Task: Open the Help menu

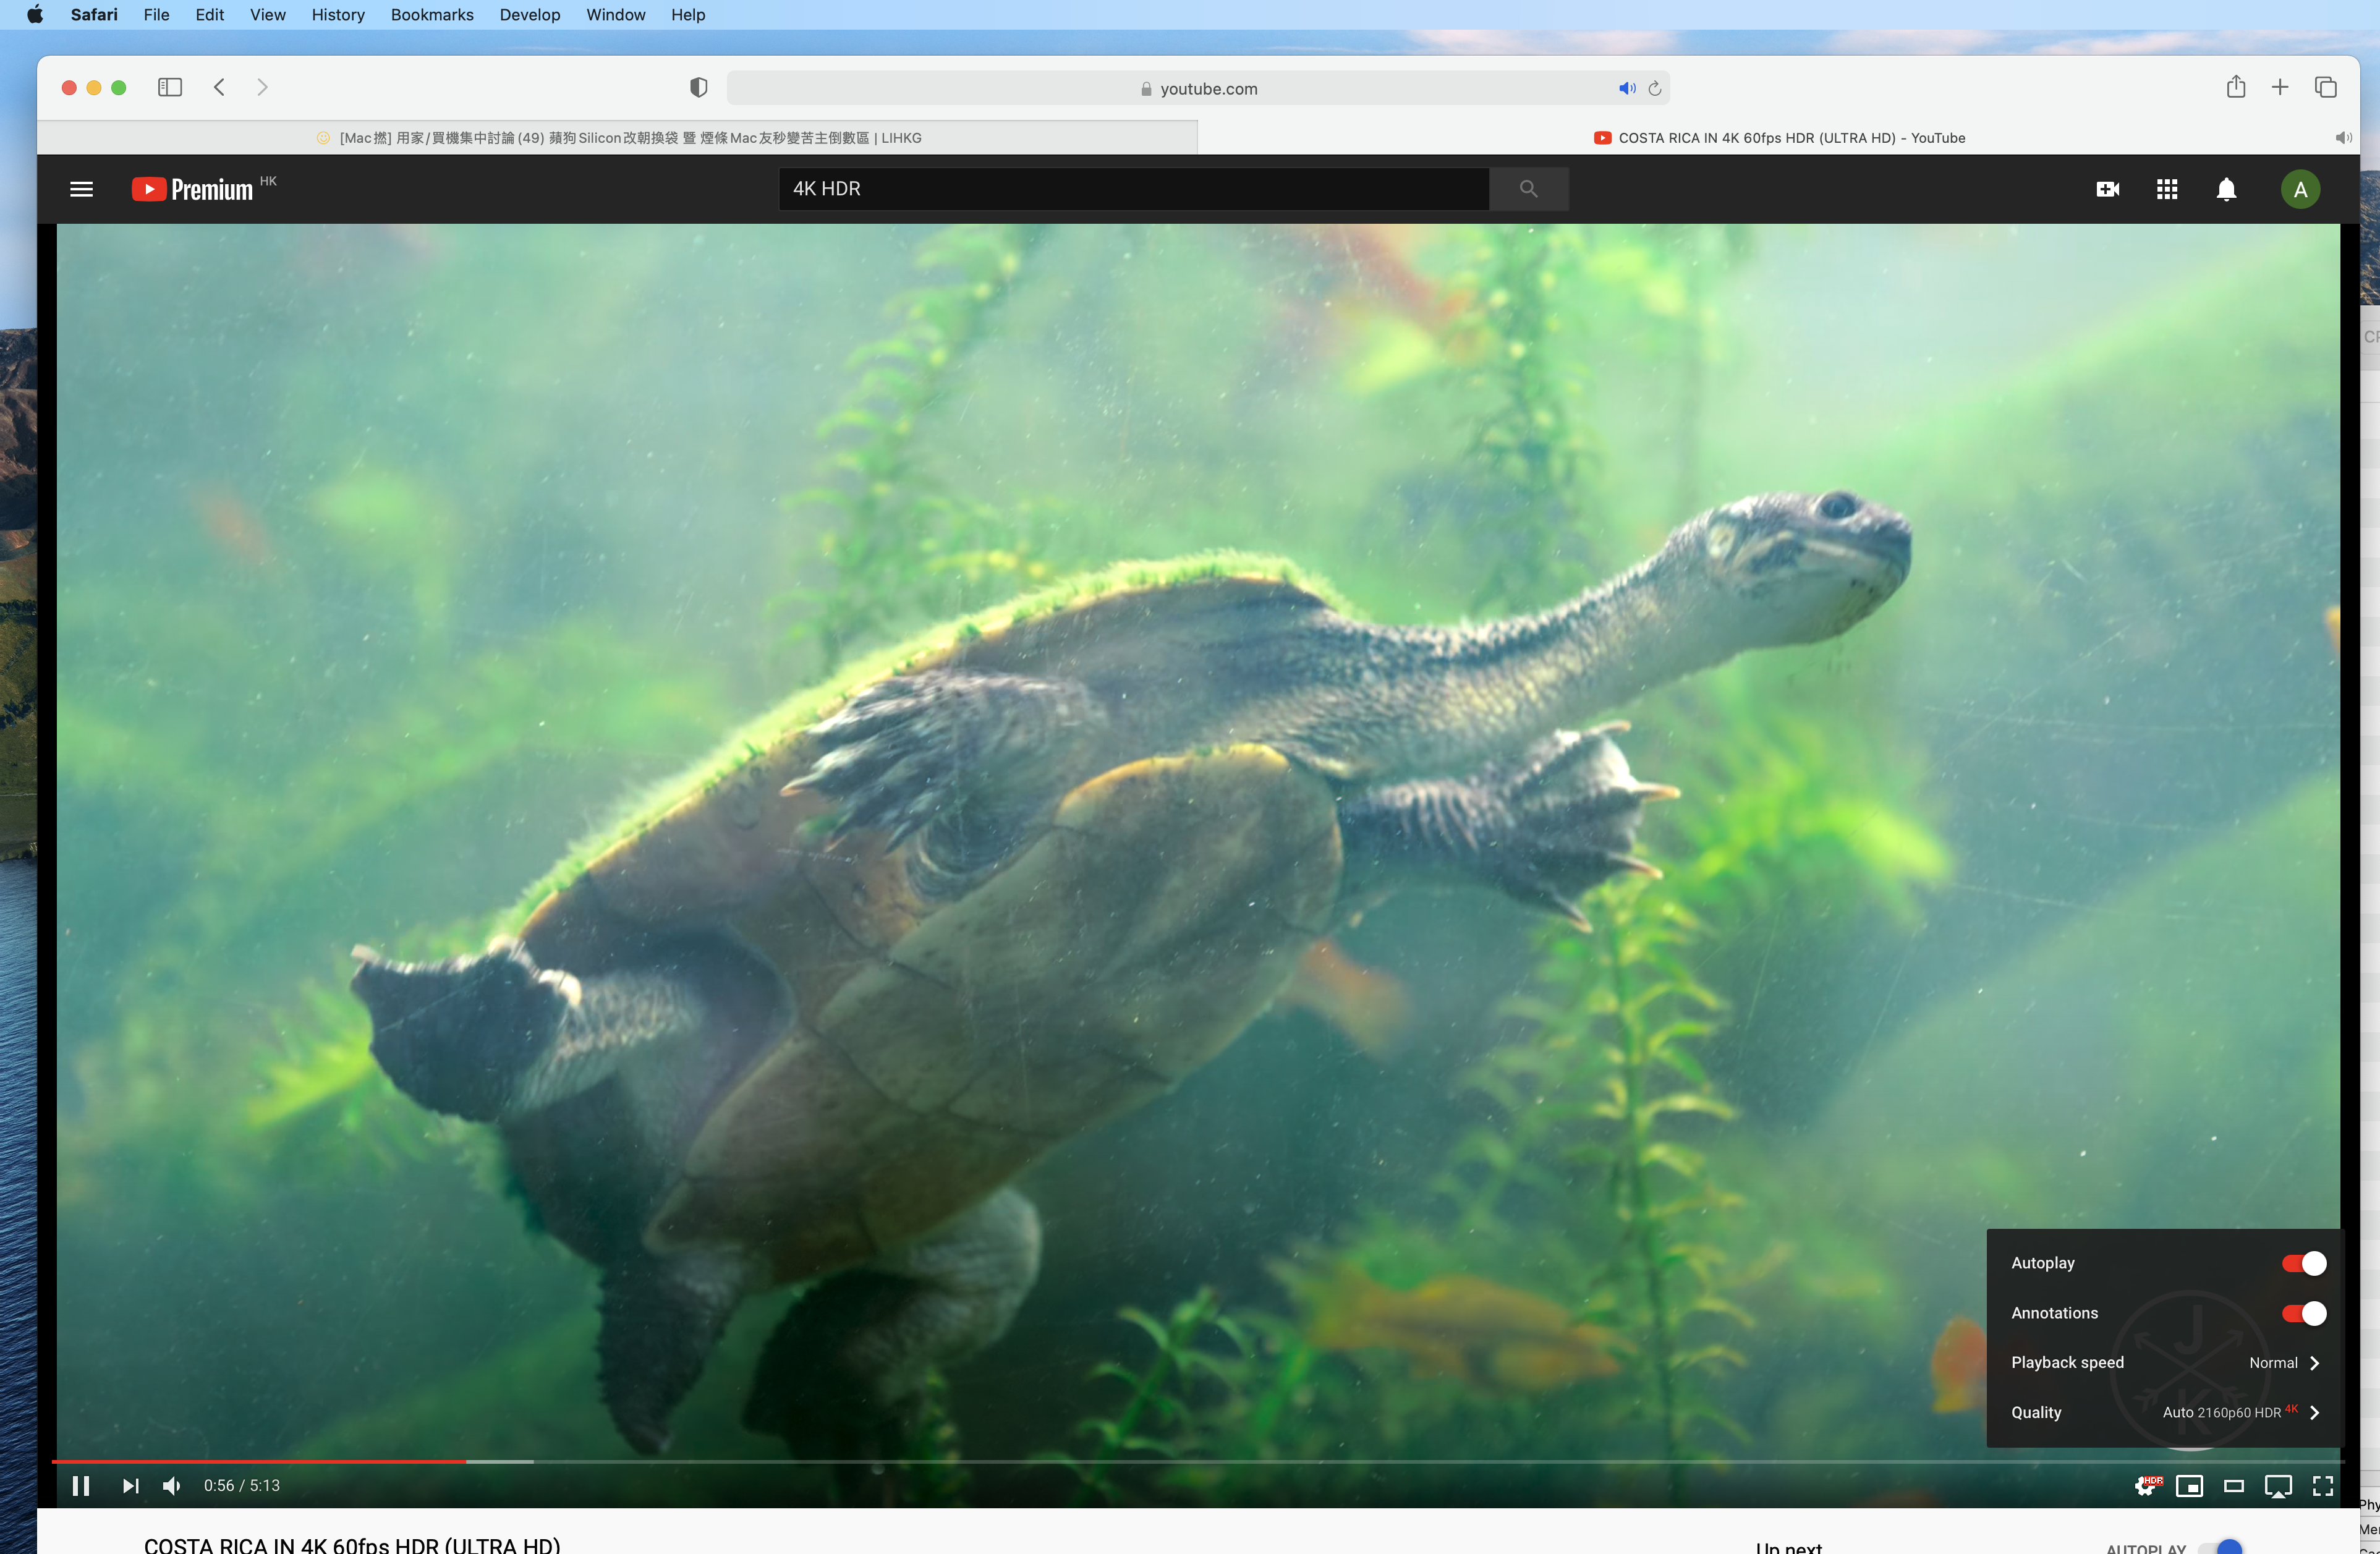Action: pos(688,14)
